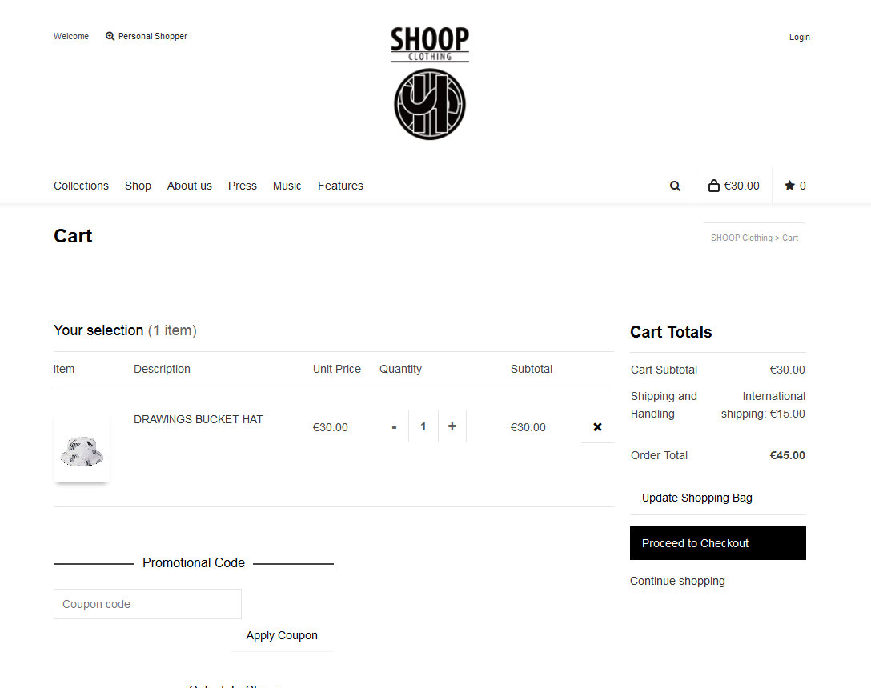
Task: Open the shopping bag €30.00 icon
Action: coord(734,186)
